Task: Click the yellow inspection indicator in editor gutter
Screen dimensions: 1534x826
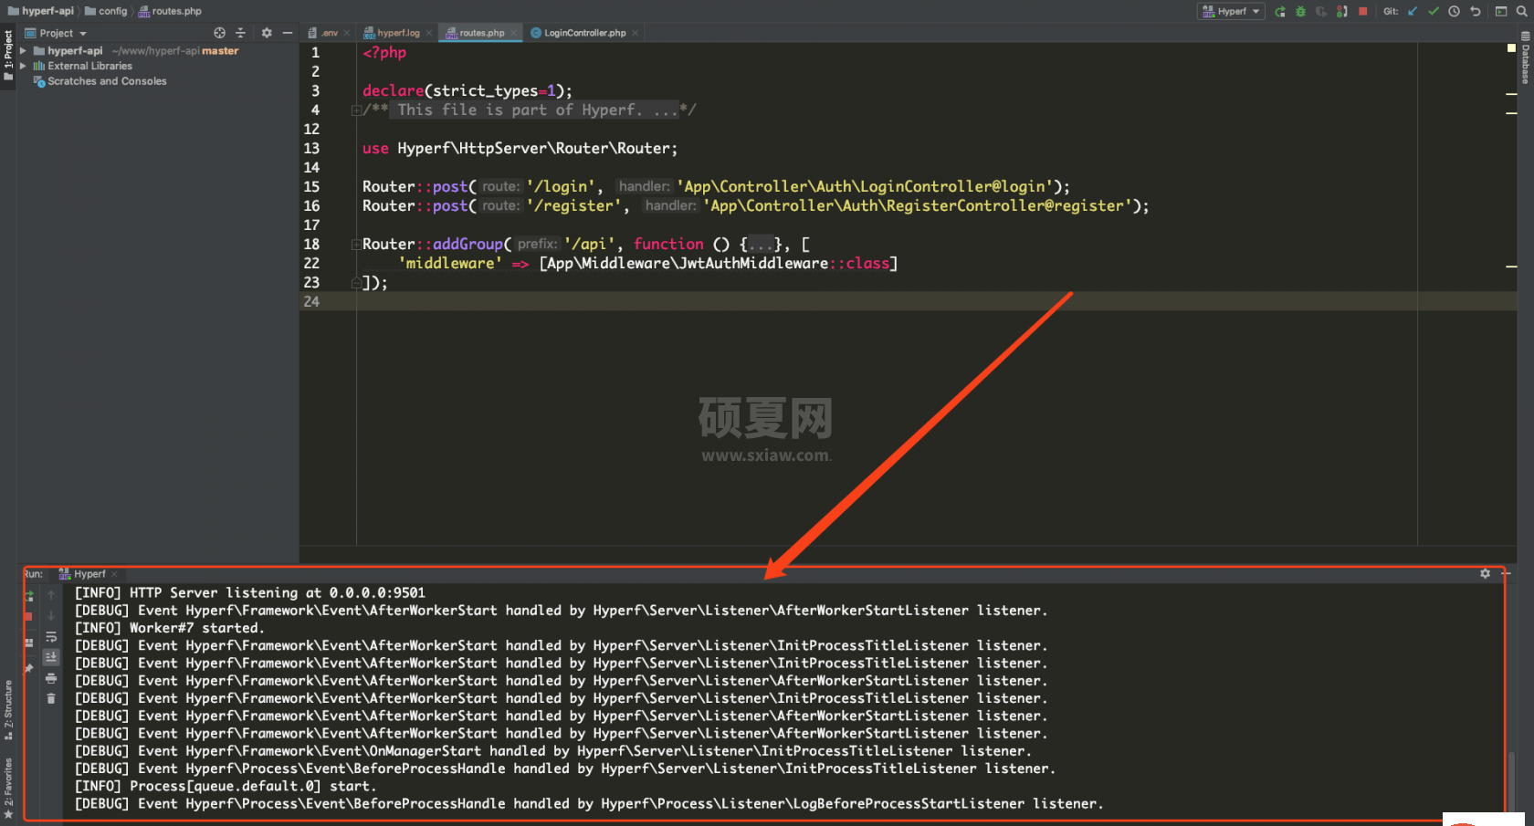Action: pos(1511,47)
